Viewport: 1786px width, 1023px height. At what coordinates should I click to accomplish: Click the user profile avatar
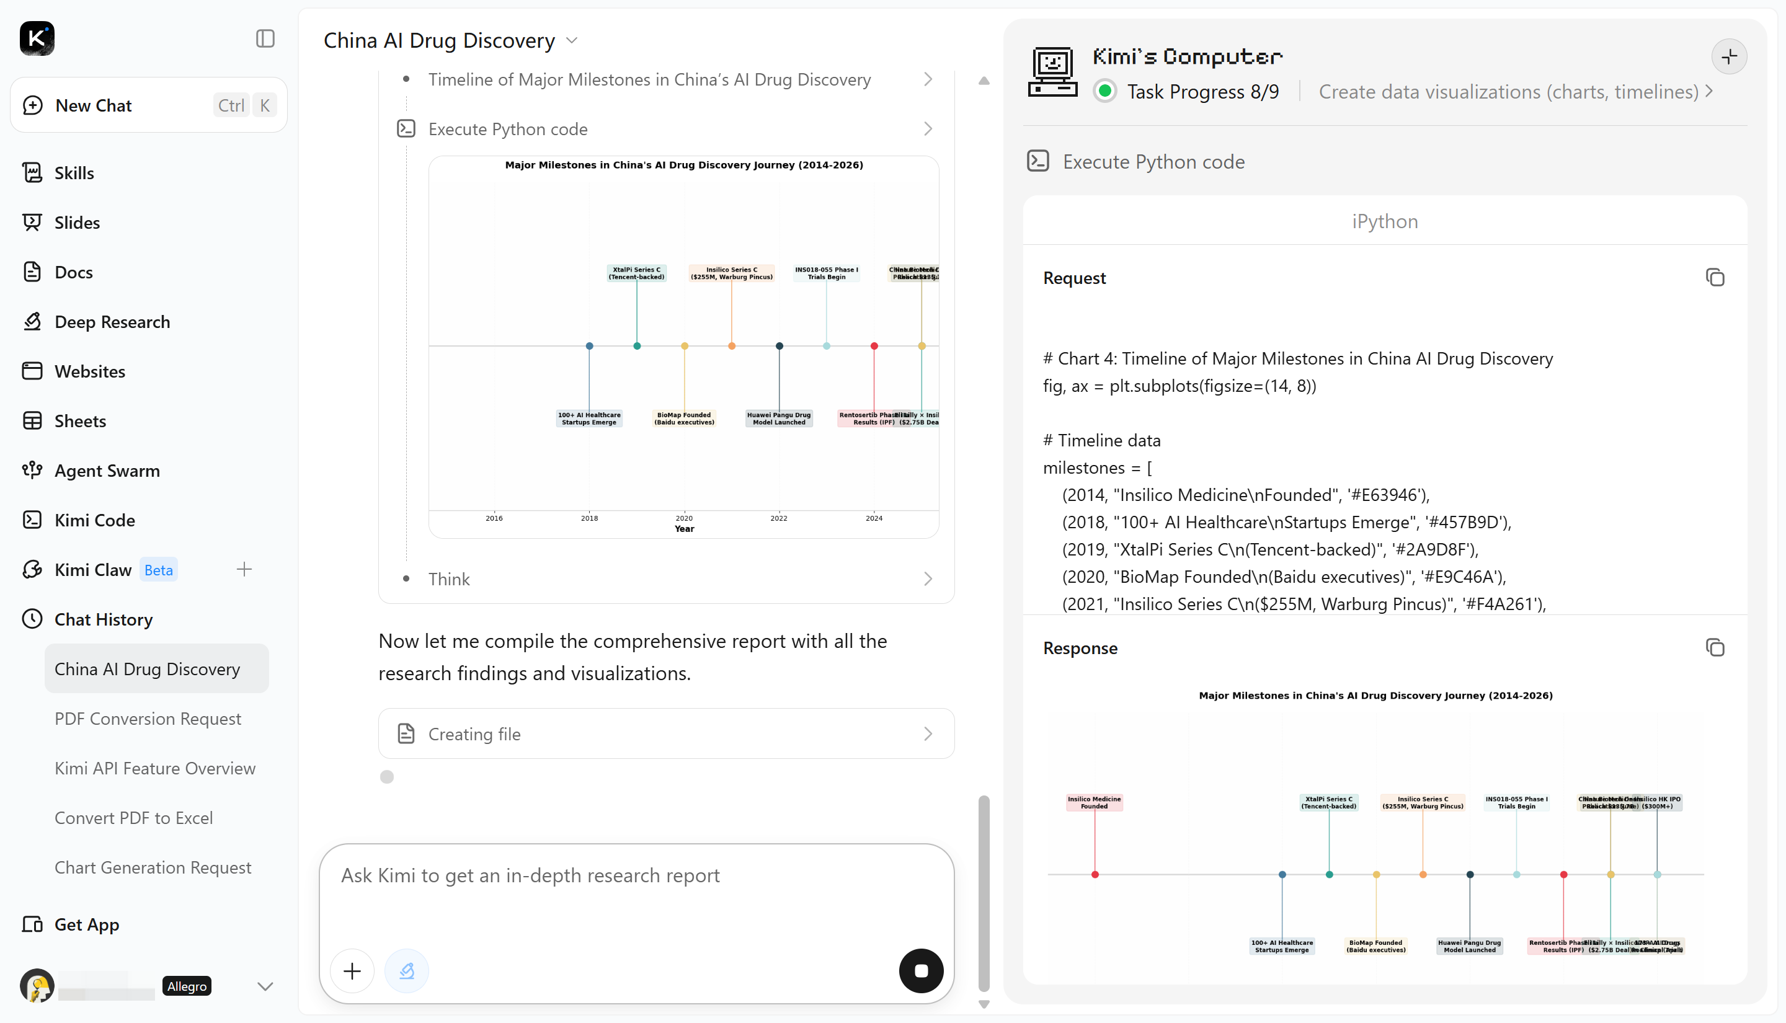pos(37,986)
